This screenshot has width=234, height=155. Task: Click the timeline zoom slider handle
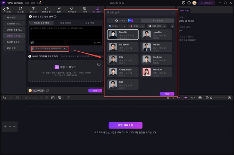(x=211, y=98)
